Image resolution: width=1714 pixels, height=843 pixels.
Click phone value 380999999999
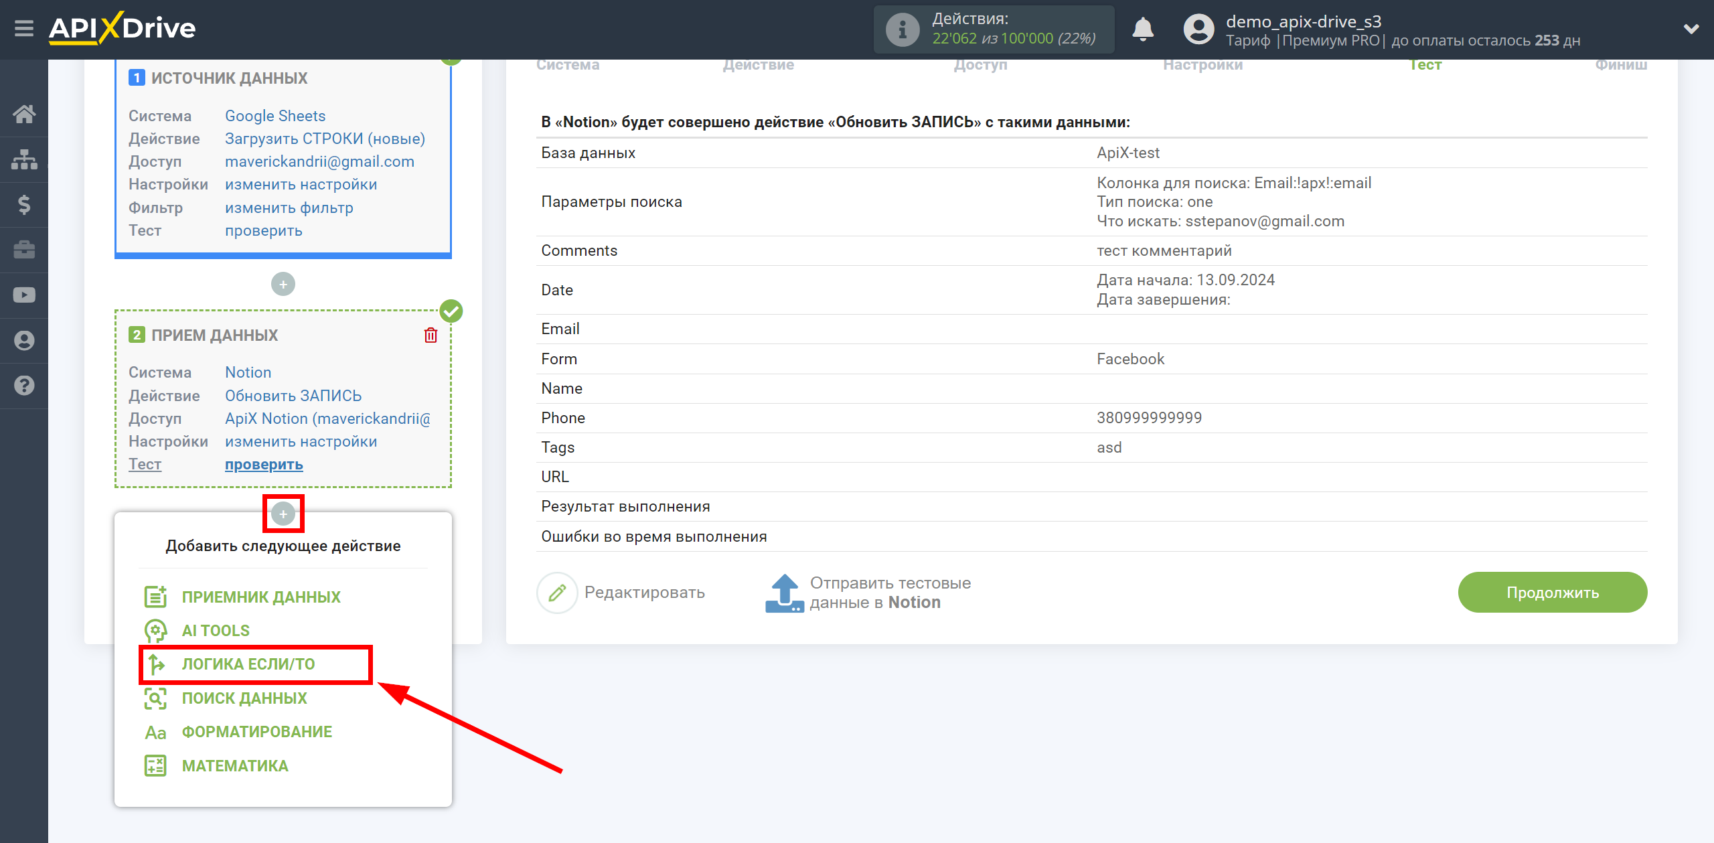pyautogui.click(x=1149, y=418)
